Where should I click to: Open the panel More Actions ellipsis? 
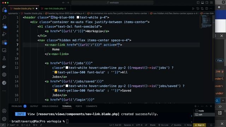(202, 106)
